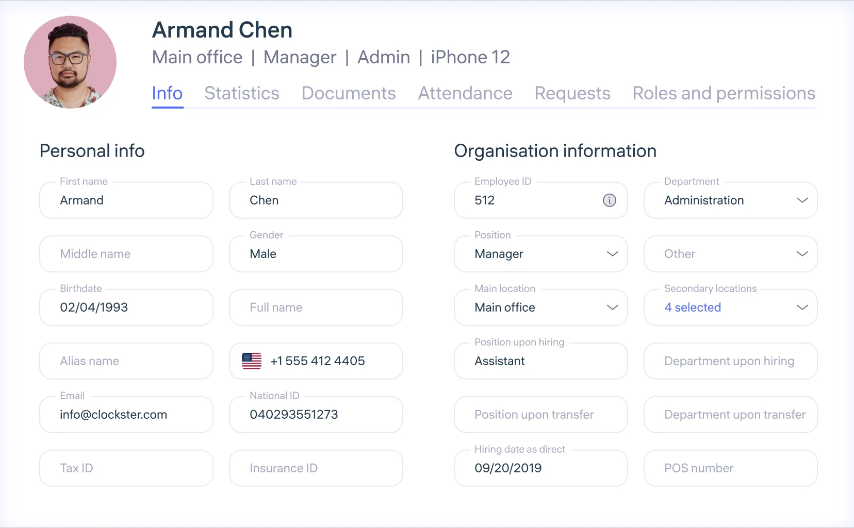Click the Employee ID value 512
854x528 pixels.
[485, 200]
